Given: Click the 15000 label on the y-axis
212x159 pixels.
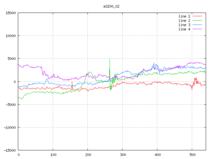Looking at the screenshot, I should point(11,13).
